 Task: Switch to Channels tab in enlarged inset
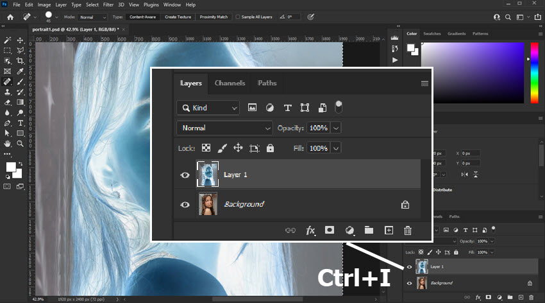tap(230, 83)
